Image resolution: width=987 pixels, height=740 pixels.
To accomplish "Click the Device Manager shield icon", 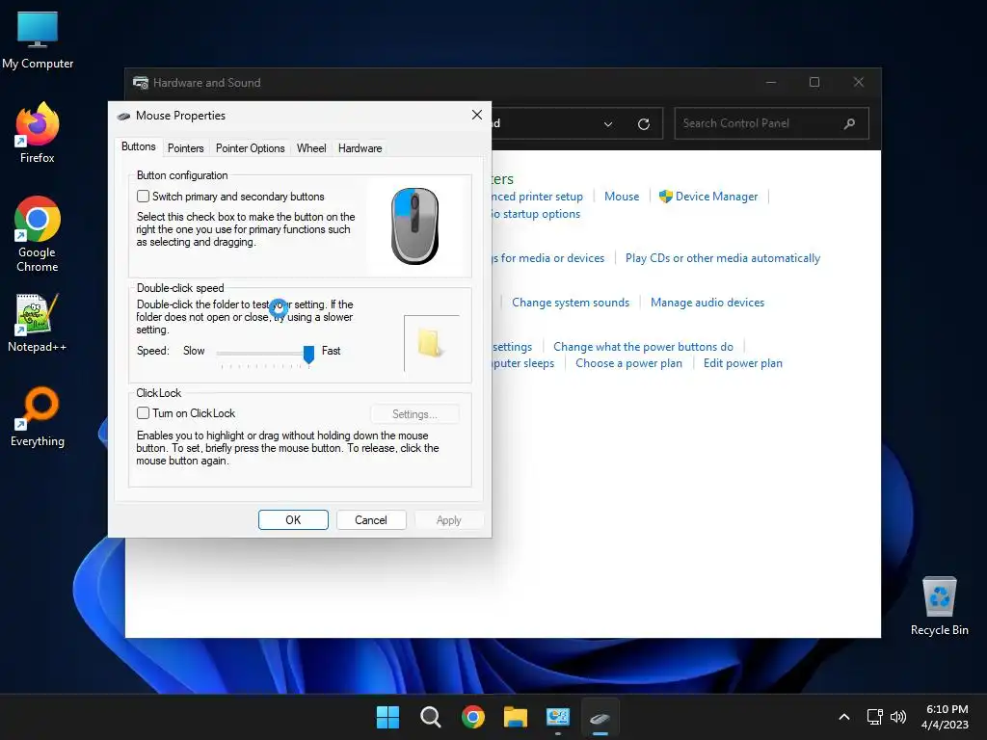I will [665, 197].
